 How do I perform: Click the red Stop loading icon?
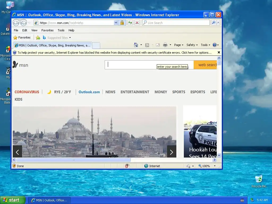(137, 23)
